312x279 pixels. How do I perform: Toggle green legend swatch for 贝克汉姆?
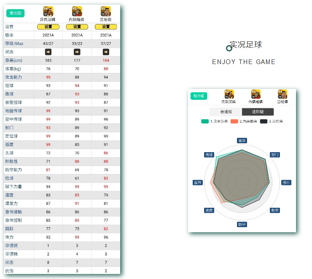(x=205, y=121)
